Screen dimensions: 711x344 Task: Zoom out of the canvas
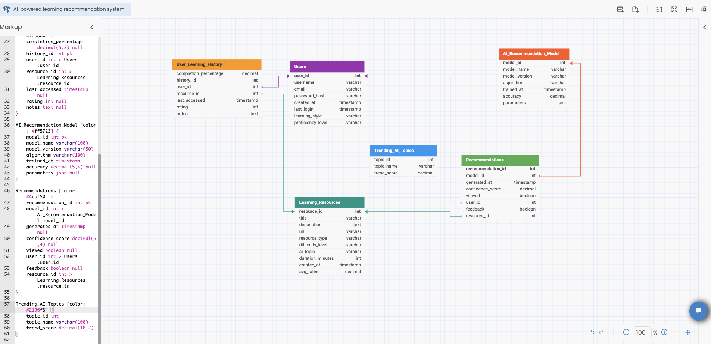click(627, 332)
